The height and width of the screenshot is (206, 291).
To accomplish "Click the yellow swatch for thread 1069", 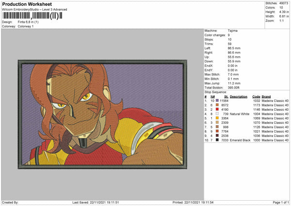I will click(217, 118).
